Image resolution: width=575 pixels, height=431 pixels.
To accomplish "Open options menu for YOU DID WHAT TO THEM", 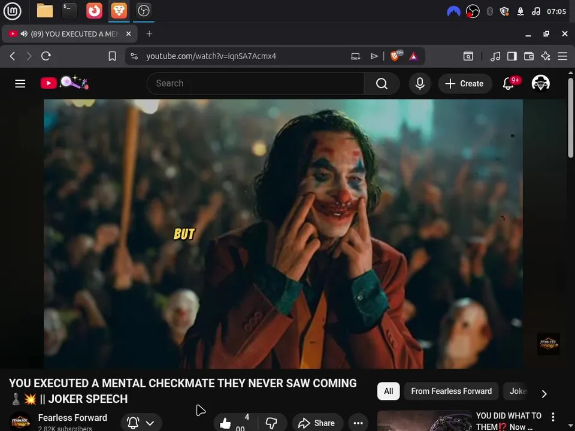I will [553, 417].
